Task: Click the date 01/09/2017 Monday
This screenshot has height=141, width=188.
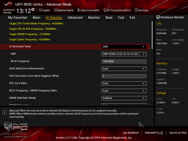Action: point(9,11)
